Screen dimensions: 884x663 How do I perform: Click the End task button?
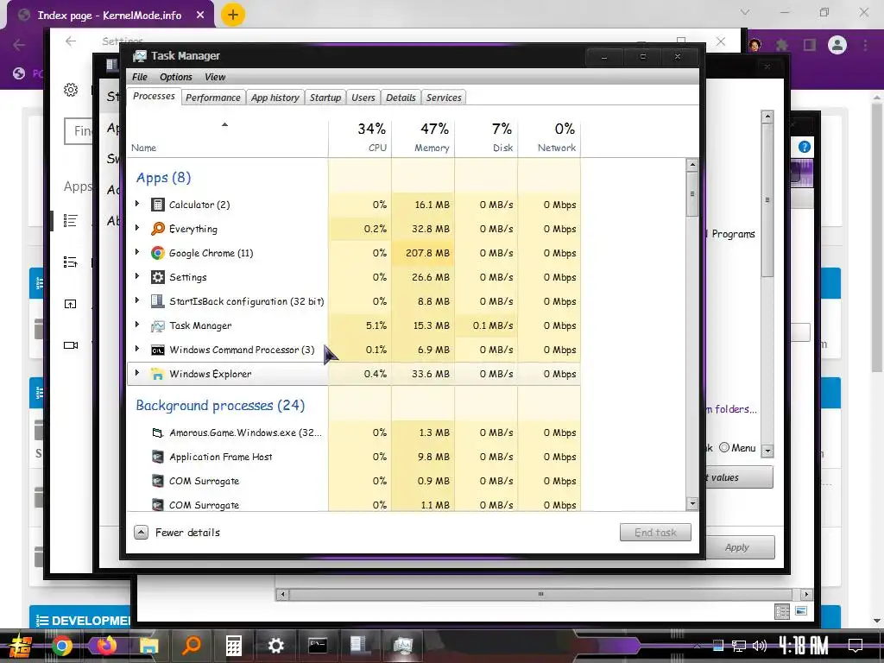655,532
